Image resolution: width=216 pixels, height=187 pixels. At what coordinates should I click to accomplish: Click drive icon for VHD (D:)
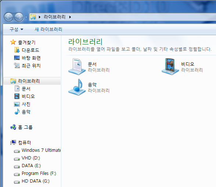[17, 159]
